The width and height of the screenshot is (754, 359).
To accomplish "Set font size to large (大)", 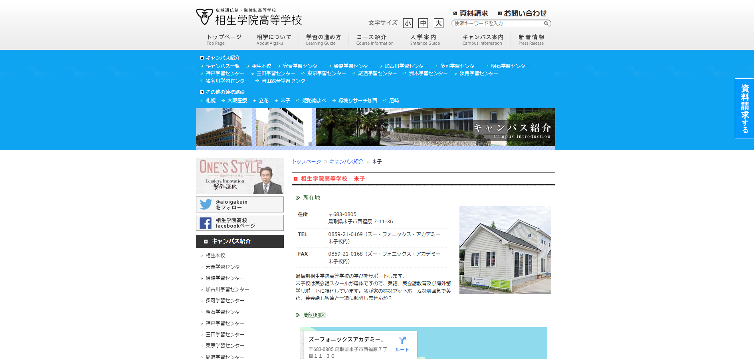I will click(438, 23).
